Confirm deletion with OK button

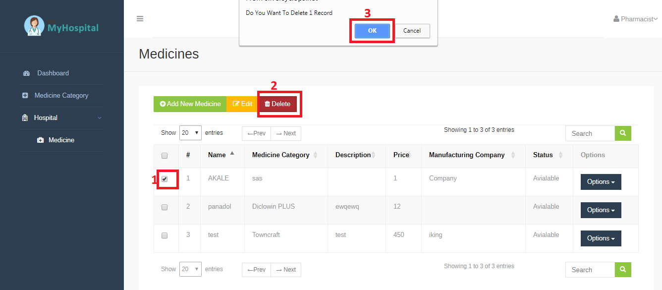pos(372,31)
